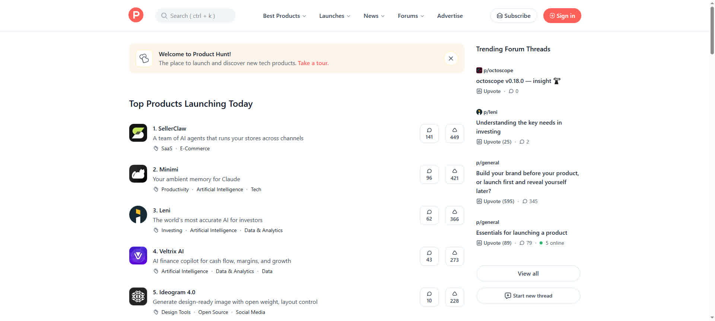This screenshot has width=715, height=321.
Task: Select the Open Source tag
Action: [x=213, y=312]
